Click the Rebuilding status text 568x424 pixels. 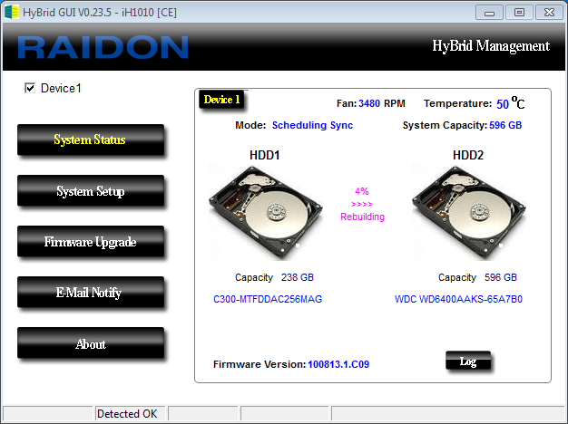[362, 217]
